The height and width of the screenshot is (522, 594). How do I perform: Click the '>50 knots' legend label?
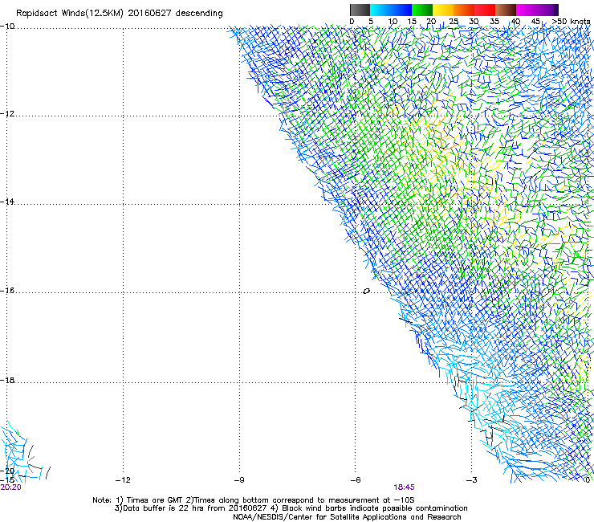click(572, 22)
